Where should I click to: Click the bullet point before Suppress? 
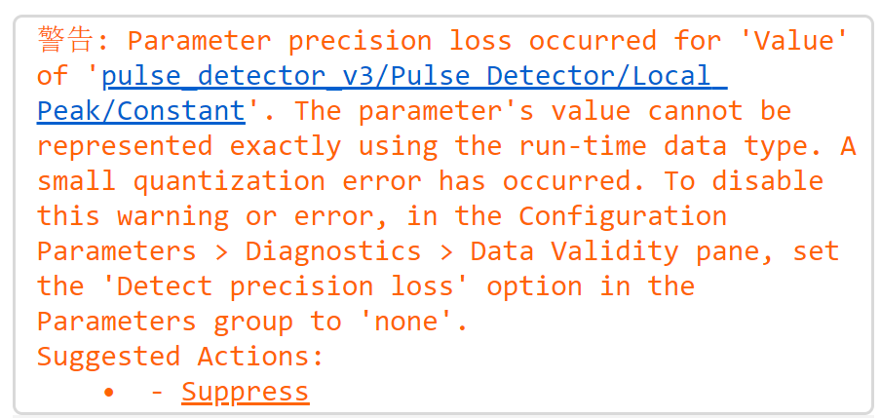tap(109, 392)
